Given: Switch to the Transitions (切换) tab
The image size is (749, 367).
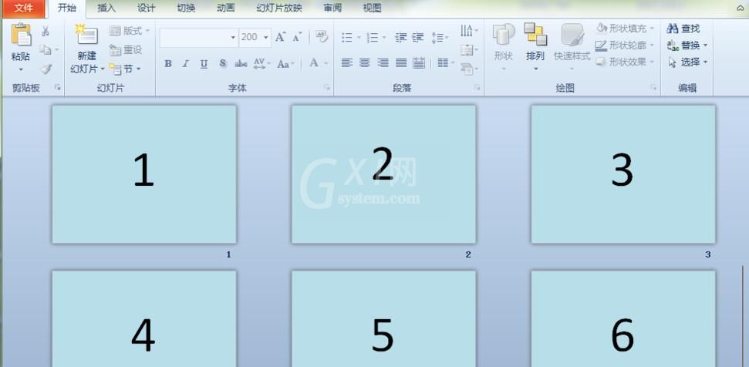Looking at the screenshot, I should point(187,8).
